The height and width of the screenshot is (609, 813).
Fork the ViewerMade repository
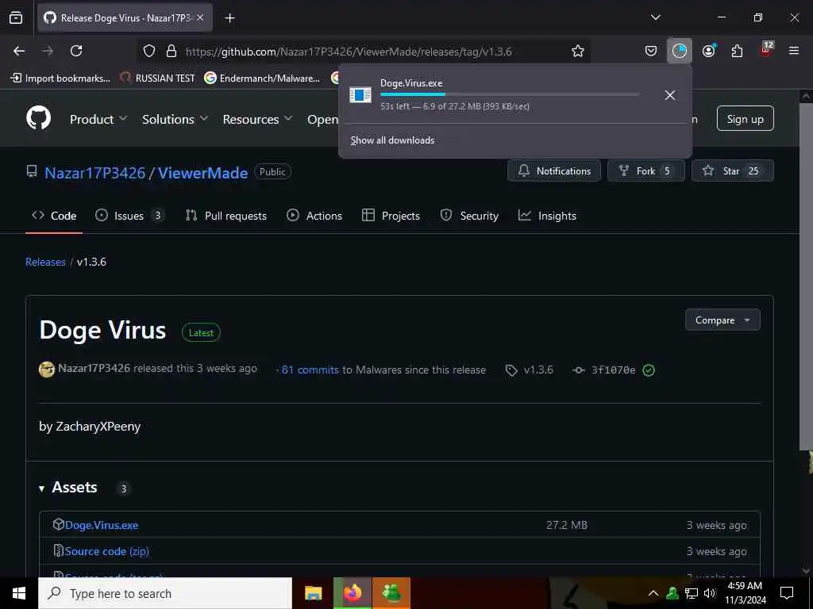tap(646, 171)
